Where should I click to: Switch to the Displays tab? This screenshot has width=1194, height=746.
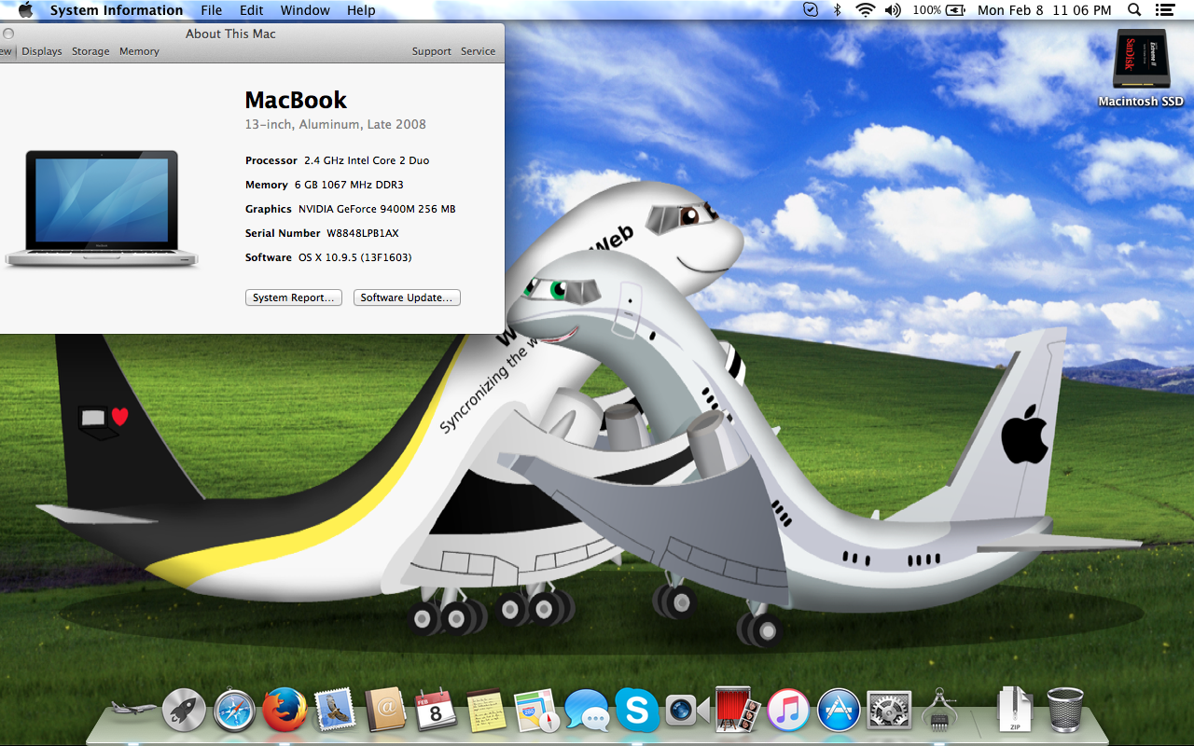tap(42, 51)
